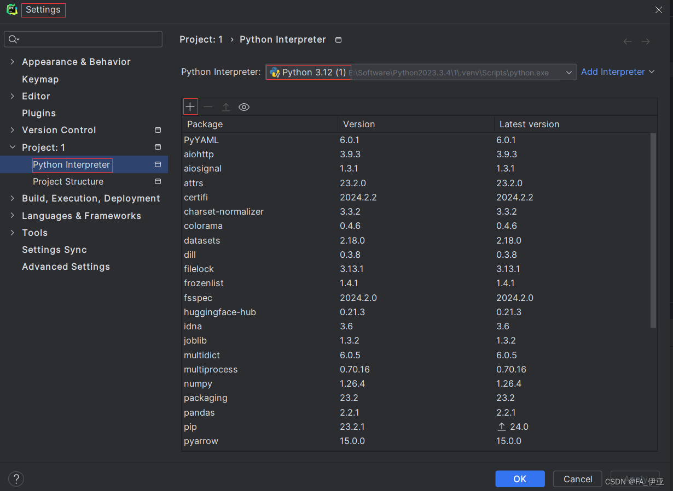Select the attrs package row
This screenshot has height=491, width=673.
pyautogui.click(x=416, y=183)
